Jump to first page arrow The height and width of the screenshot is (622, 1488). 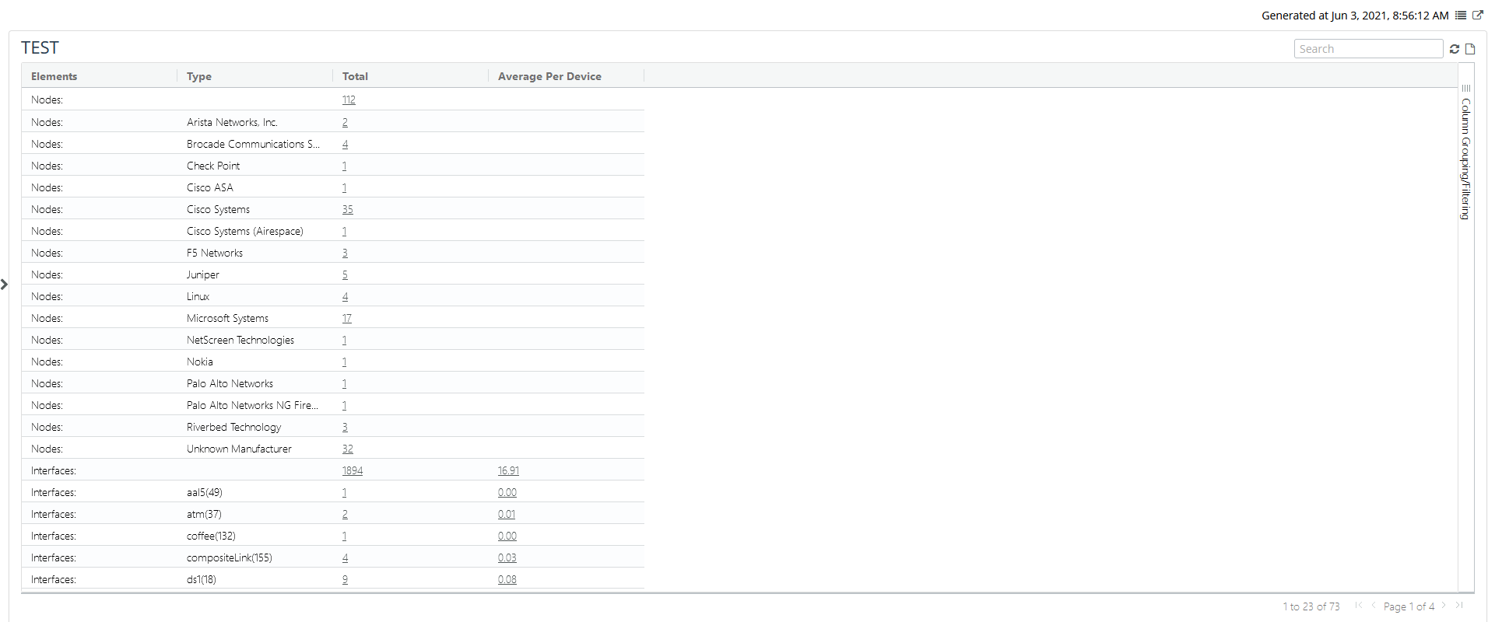pyautogui.click(x=1358, y=606)
